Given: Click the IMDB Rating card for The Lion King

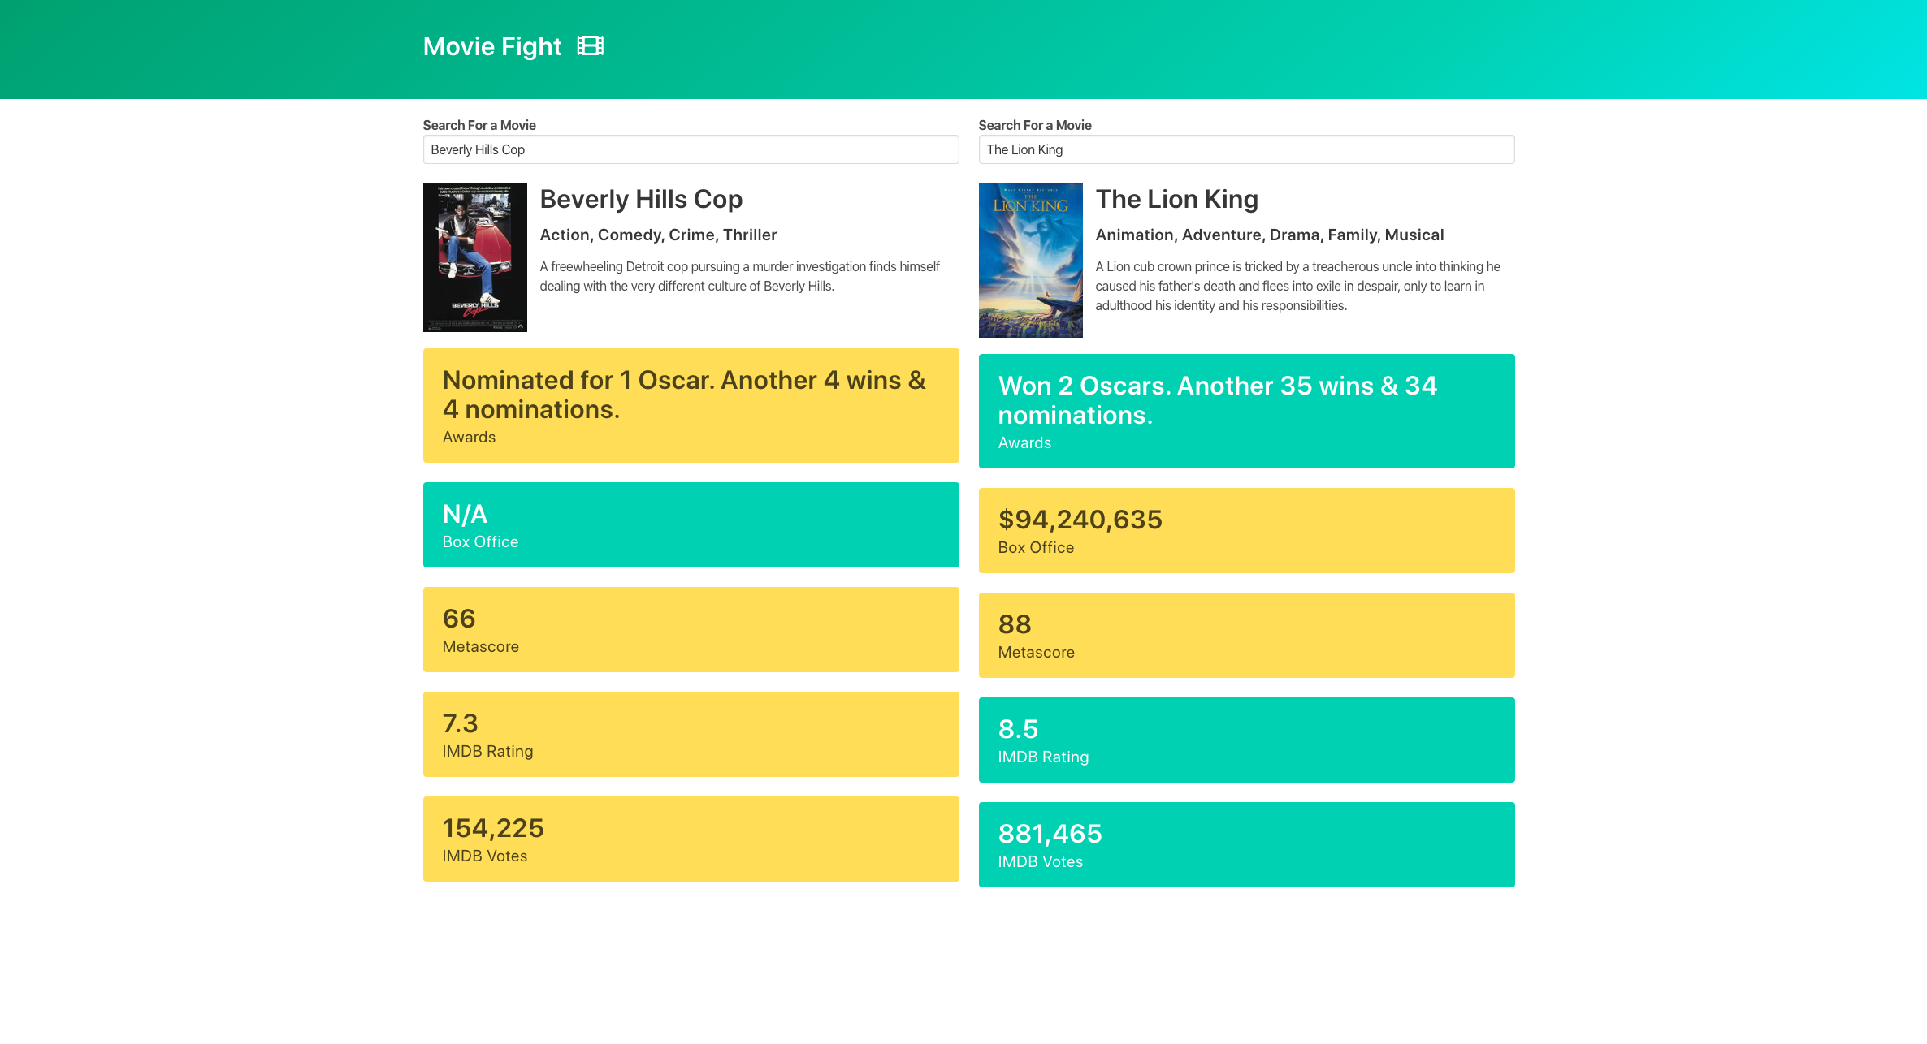Looking at the screenshot, I should pos(1246,740).
